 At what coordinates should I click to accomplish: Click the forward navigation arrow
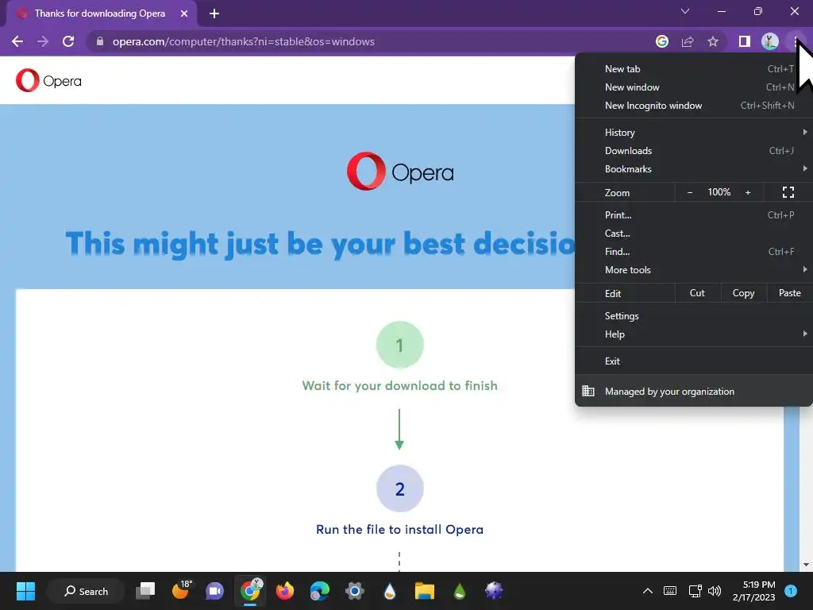[x=43, y=41]
